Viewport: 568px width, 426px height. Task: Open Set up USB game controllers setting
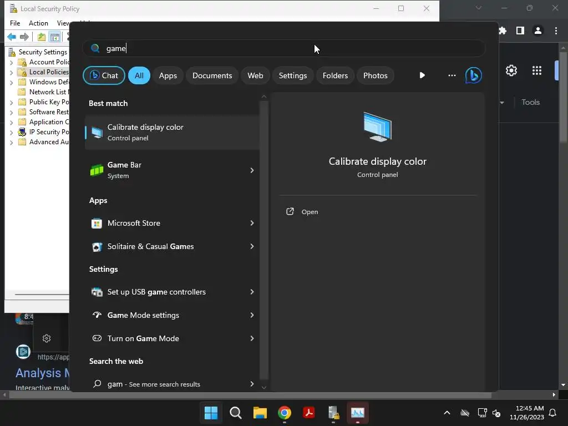172,292
